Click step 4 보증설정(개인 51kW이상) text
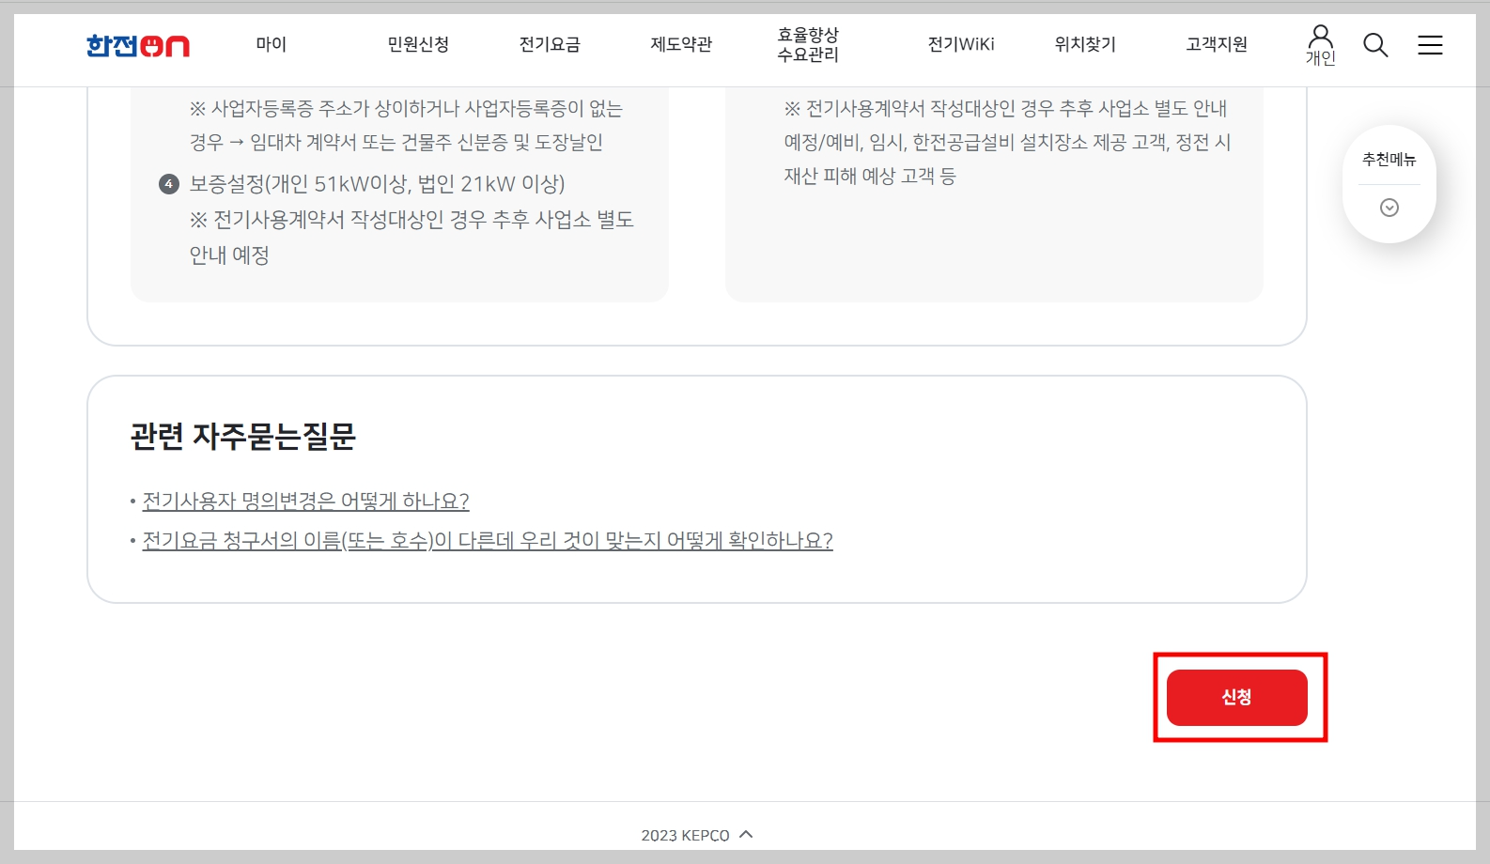Screen dimensions: 1490x864 377,184
